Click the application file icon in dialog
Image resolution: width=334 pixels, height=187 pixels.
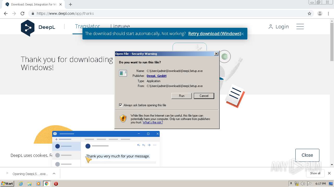pyautogui.click(x=123, y=73)
